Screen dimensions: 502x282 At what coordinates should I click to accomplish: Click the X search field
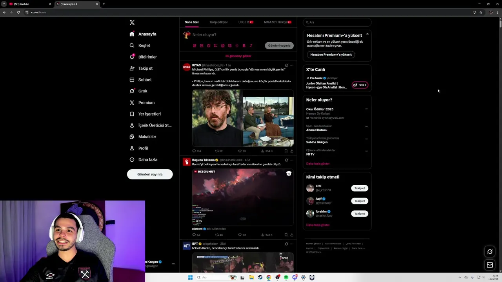[x=337, y=22]
